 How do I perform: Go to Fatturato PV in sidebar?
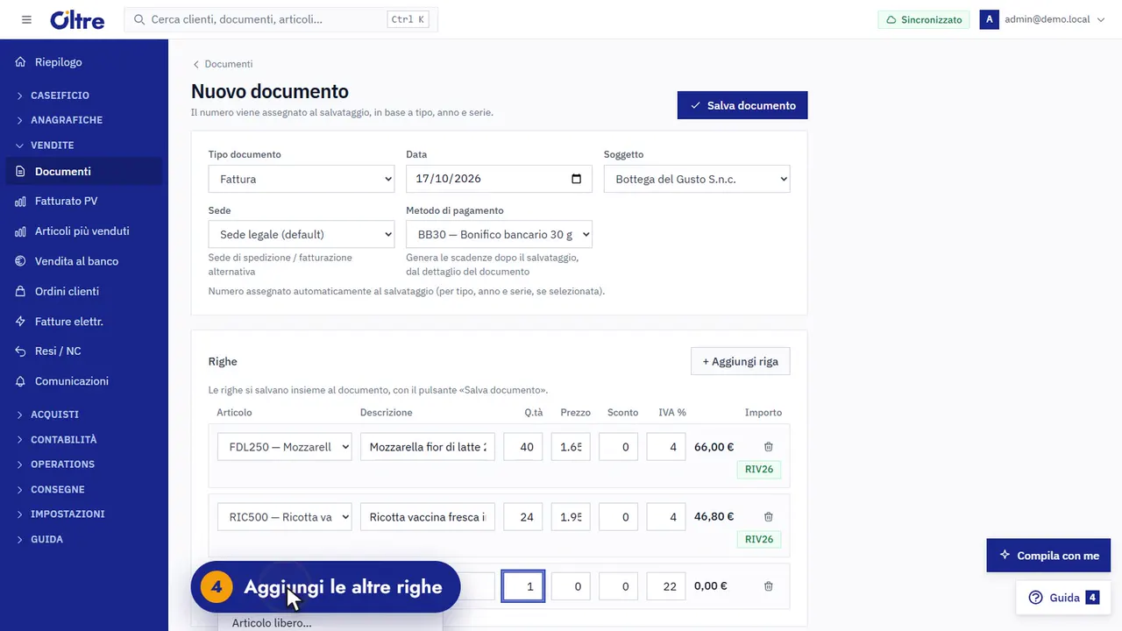click(84, 202)
